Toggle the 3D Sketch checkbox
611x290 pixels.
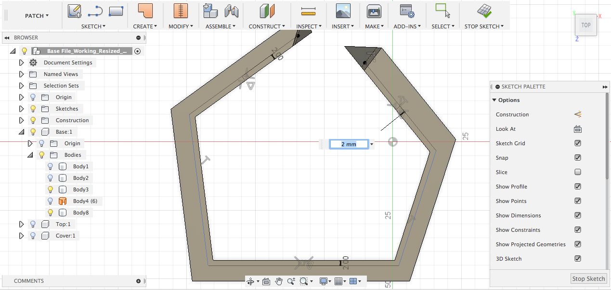[x=578, y=259]
